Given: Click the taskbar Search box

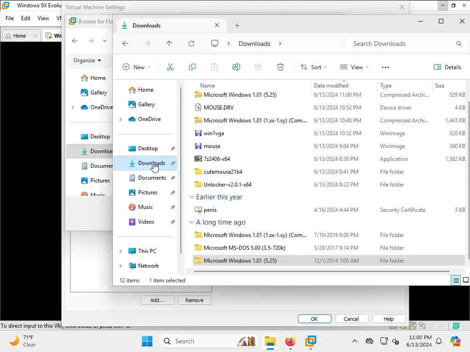Looking at the screenshot, I should [x=209, y=341].
